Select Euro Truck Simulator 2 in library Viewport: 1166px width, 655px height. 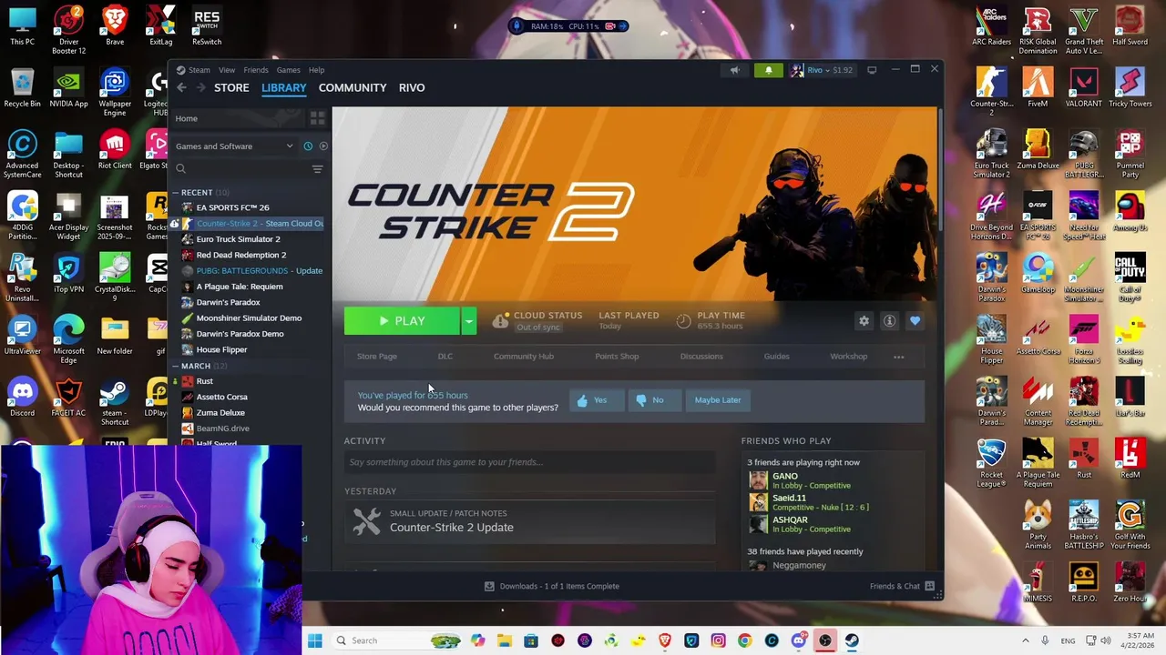[238, 239]
